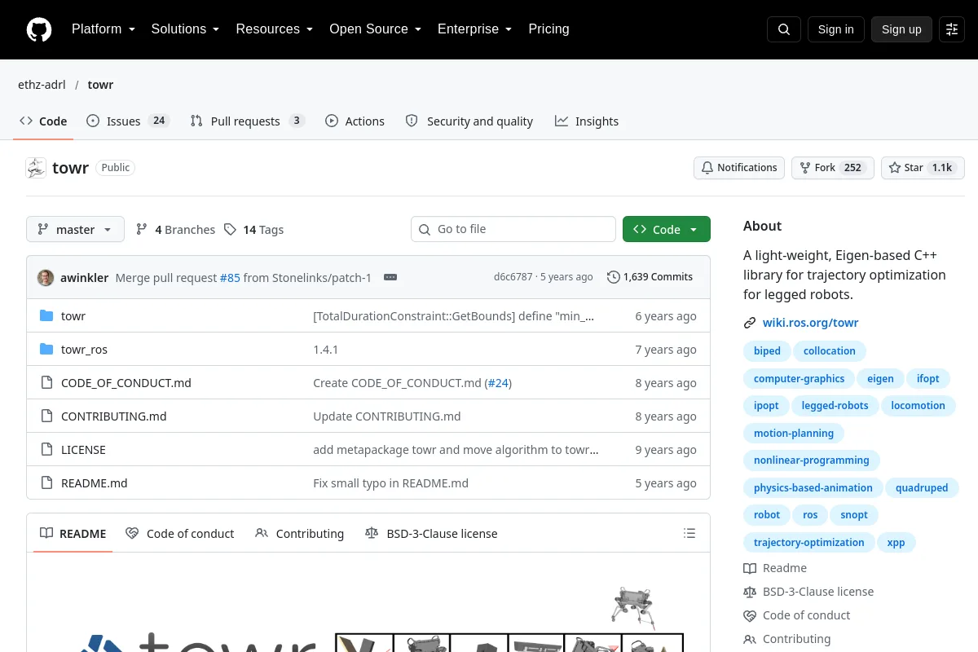Select the legged-robots topic tag

(x=835, y=406)
